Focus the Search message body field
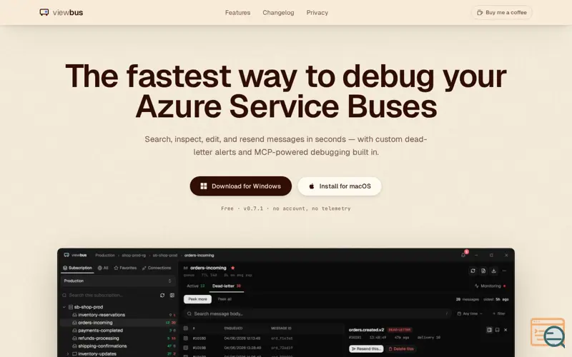This screenshot has width=572, height=357. tap(317, 313)
